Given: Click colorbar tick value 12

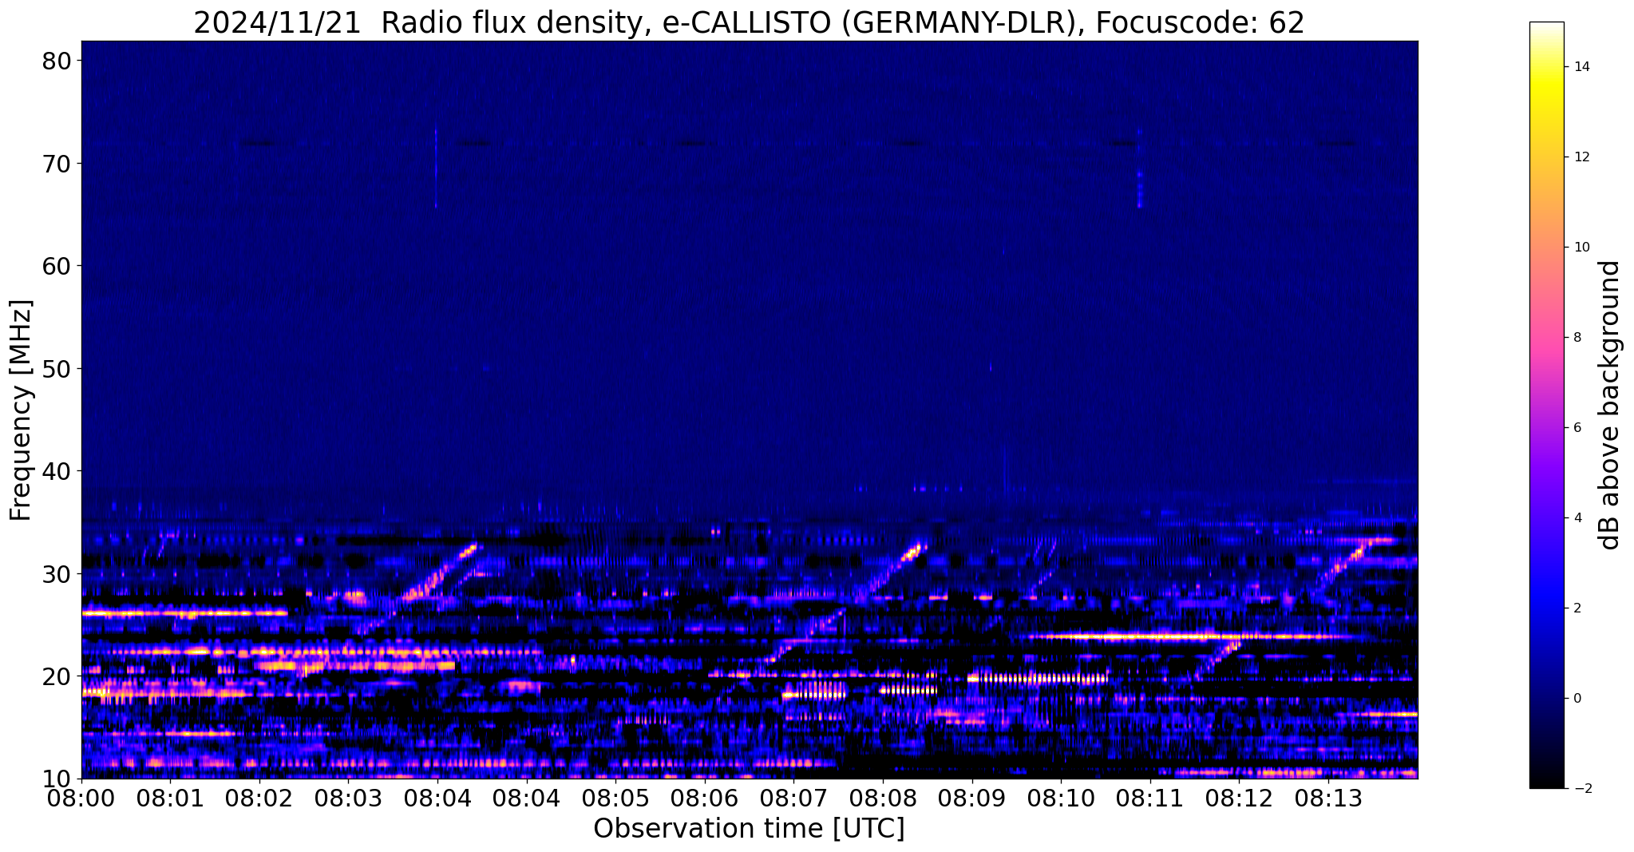Looking at the screenshot, I should coord(1581,157).
